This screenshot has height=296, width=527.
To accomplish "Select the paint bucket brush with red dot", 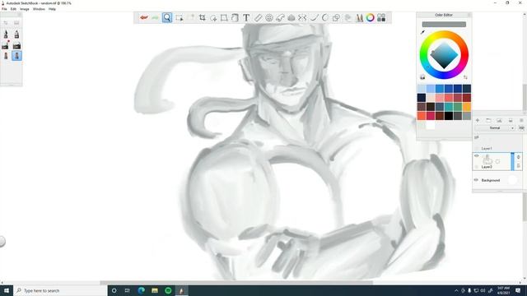I will pyautogui.click(x=6, y=45).
